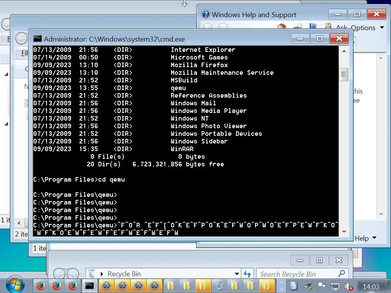Minimize the Recycle Bin window
Viewport: 391px width, 293px height.
pos(300,260)
